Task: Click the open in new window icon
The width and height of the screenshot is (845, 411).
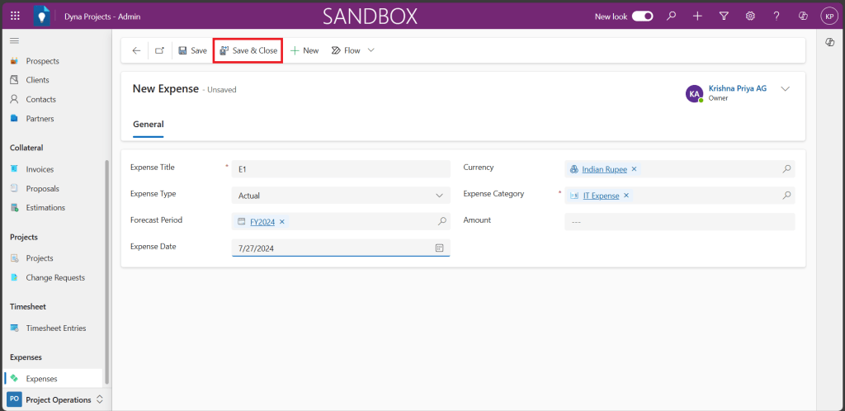Action: [159, 50]
